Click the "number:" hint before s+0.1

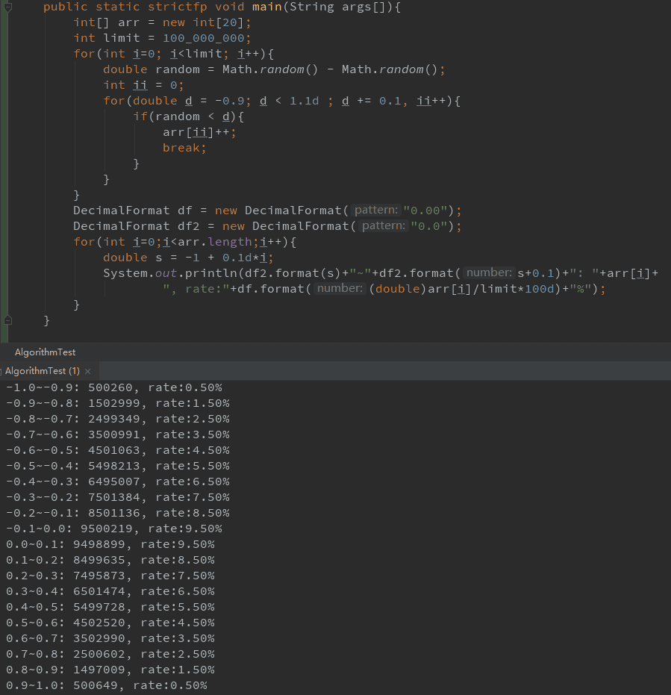coord(490,273)
